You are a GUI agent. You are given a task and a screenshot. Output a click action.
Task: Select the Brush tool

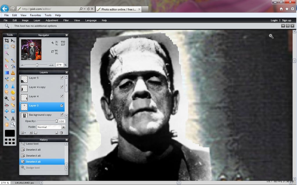(13, 60)
